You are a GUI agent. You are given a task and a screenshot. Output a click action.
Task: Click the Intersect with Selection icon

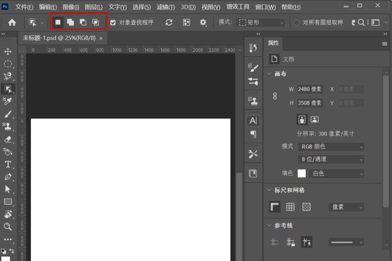95,22
